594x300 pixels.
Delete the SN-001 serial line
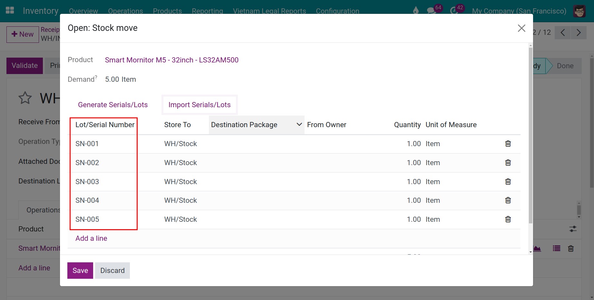tap(508, 144)
